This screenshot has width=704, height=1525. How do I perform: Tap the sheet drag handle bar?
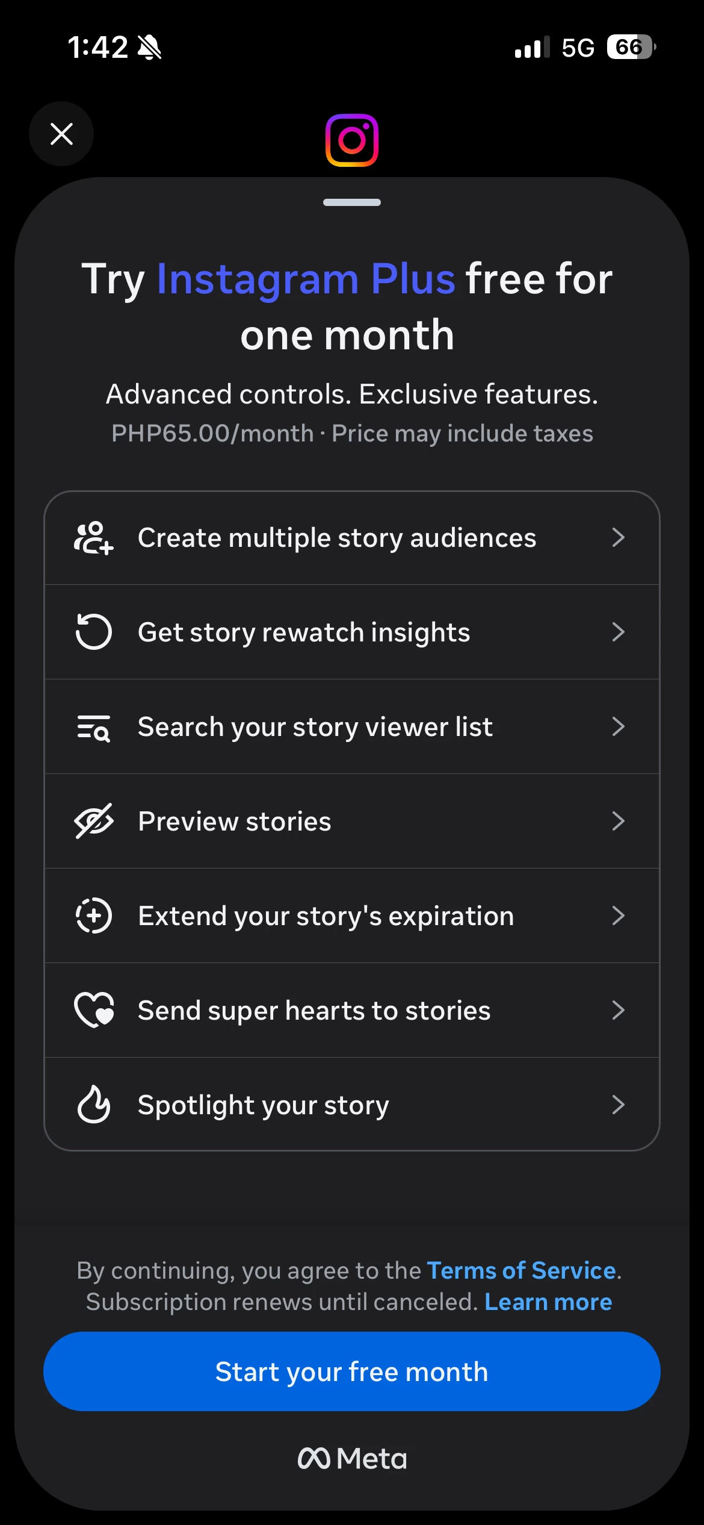click(352, 202)
